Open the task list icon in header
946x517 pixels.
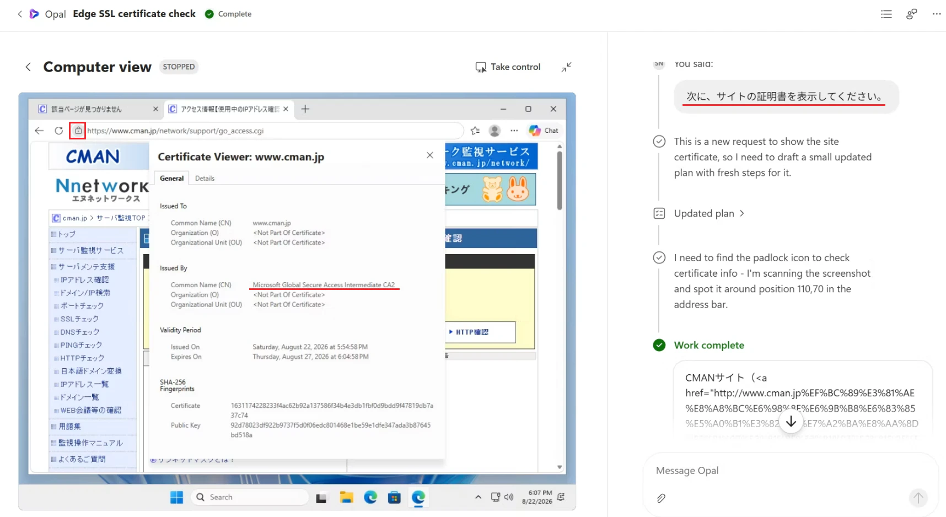click(x=886, y=14)
